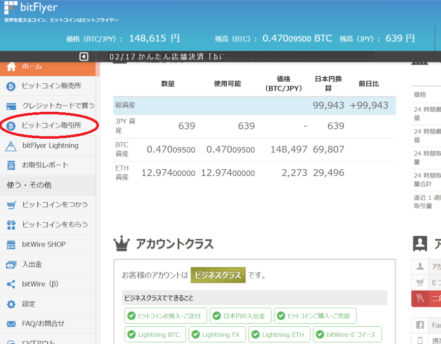Collapse sidebar with the left-arrow icon
This screenshot has height=344, width=441.
click(83, 56)
